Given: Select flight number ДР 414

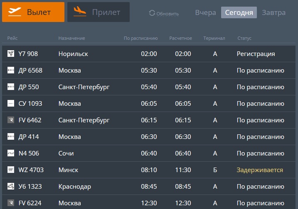Looking at the screenshot, I should pyautogui.click(x=29, y=137).
